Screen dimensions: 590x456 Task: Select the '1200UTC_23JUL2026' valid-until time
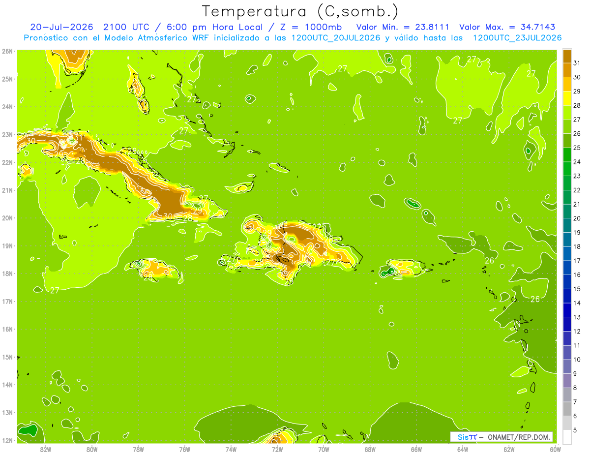point(517,38)
